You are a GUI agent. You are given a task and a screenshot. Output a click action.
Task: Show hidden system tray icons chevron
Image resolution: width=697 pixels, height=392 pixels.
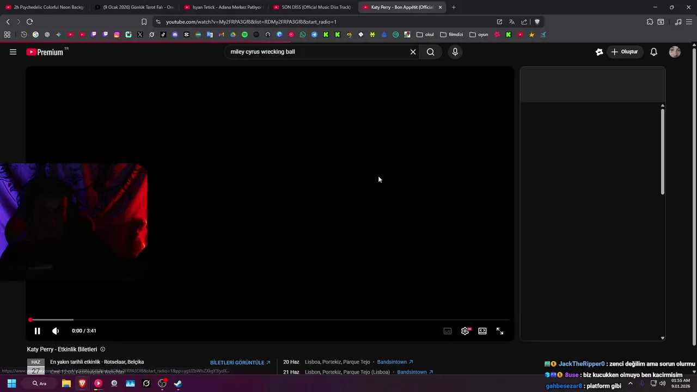pos(631,383)
